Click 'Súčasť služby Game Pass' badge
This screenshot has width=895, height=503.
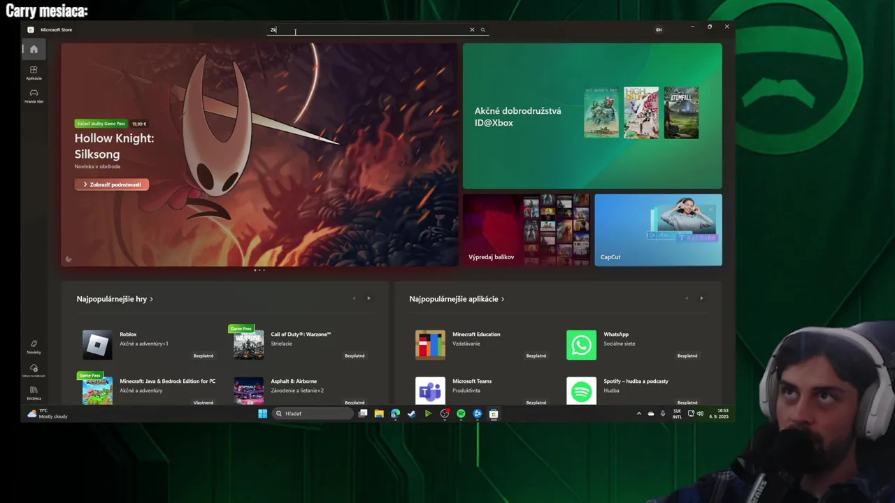(x=101, y=124)
